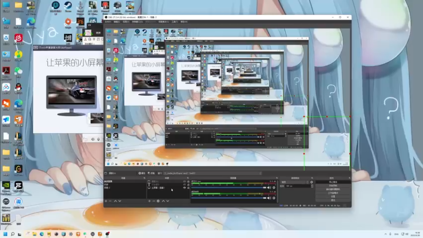Viewport: 423px width, 238px height.
Task: Open the Baidu Netdisk desktop icon
Action: click(6, 88)
